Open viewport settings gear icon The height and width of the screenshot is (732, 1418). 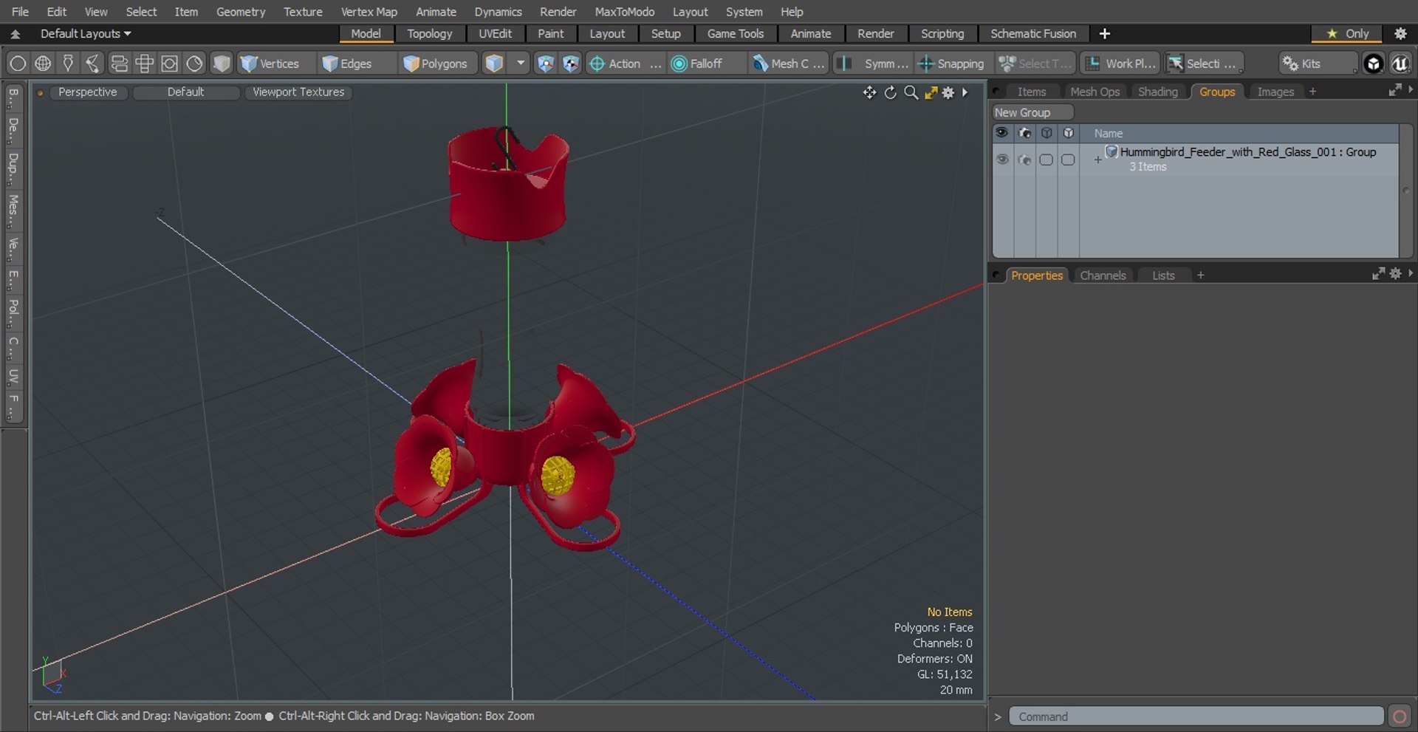coord(948,92)
